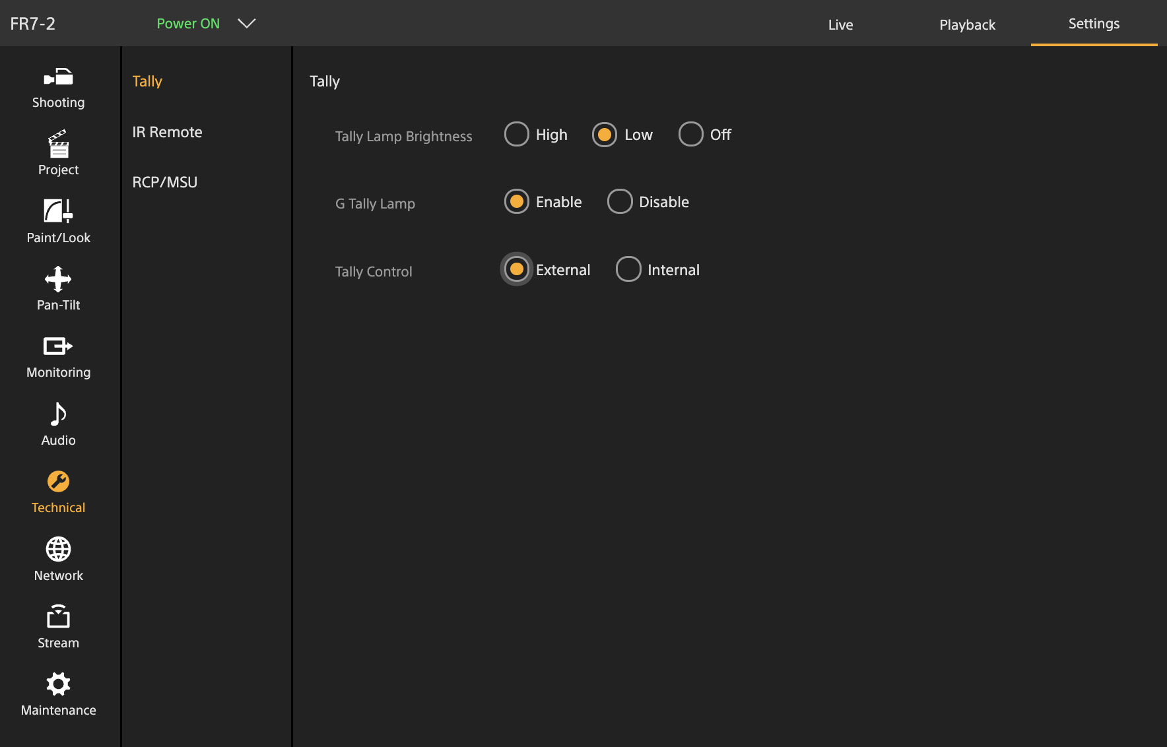Disable the G Tally Lamp

click(620, 201)
